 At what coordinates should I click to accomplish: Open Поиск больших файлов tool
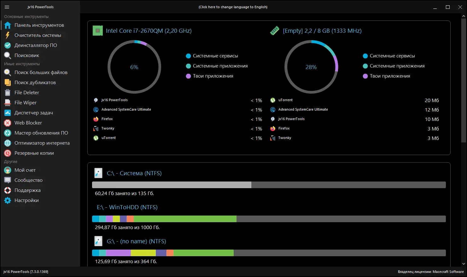click(40, 72)
